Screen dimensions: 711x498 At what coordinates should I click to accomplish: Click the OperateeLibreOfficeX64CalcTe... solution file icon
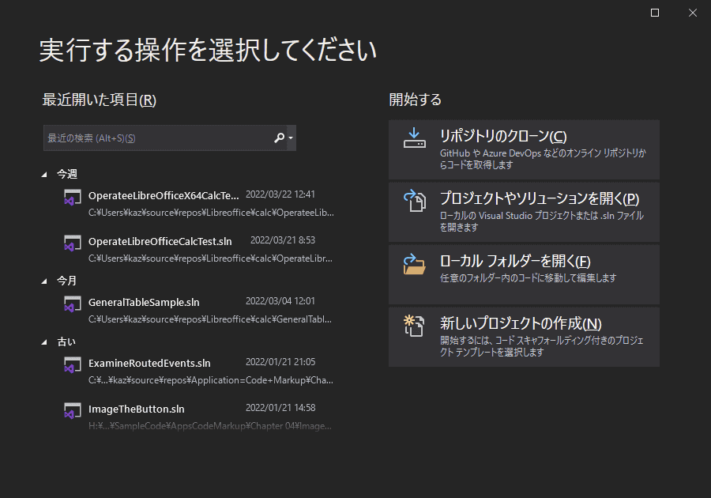pos(72,198)
